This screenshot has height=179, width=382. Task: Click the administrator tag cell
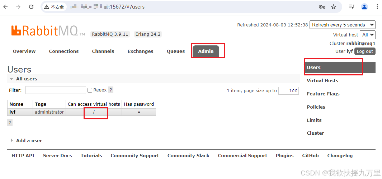tap(49, 112)
